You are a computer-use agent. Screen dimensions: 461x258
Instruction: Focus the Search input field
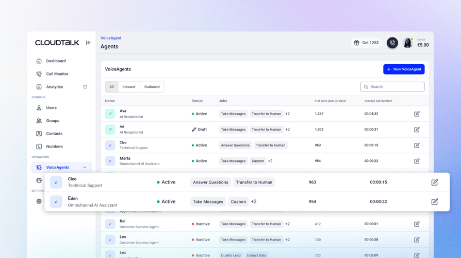tap(392, 87)
